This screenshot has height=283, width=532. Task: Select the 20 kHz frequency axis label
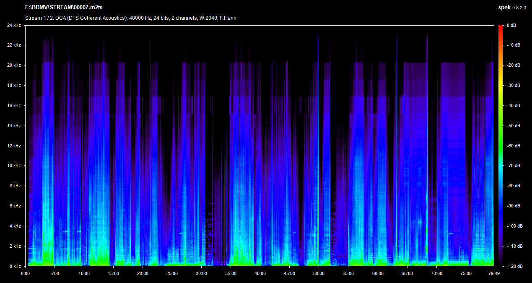pos(14,66)
